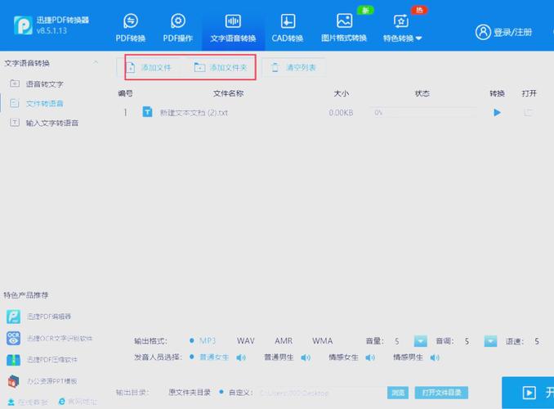Select 原文件夹目录 output option
The height and width of the screenshot is (409, 554).
(x=190, y=393)
